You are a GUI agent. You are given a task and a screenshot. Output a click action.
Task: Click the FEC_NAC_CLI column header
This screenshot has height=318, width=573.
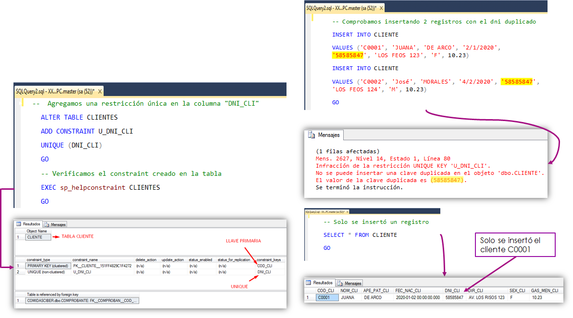pos(408,290)
